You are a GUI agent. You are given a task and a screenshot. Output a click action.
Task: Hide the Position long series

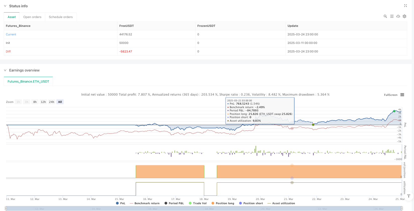[x=223, y=203]
